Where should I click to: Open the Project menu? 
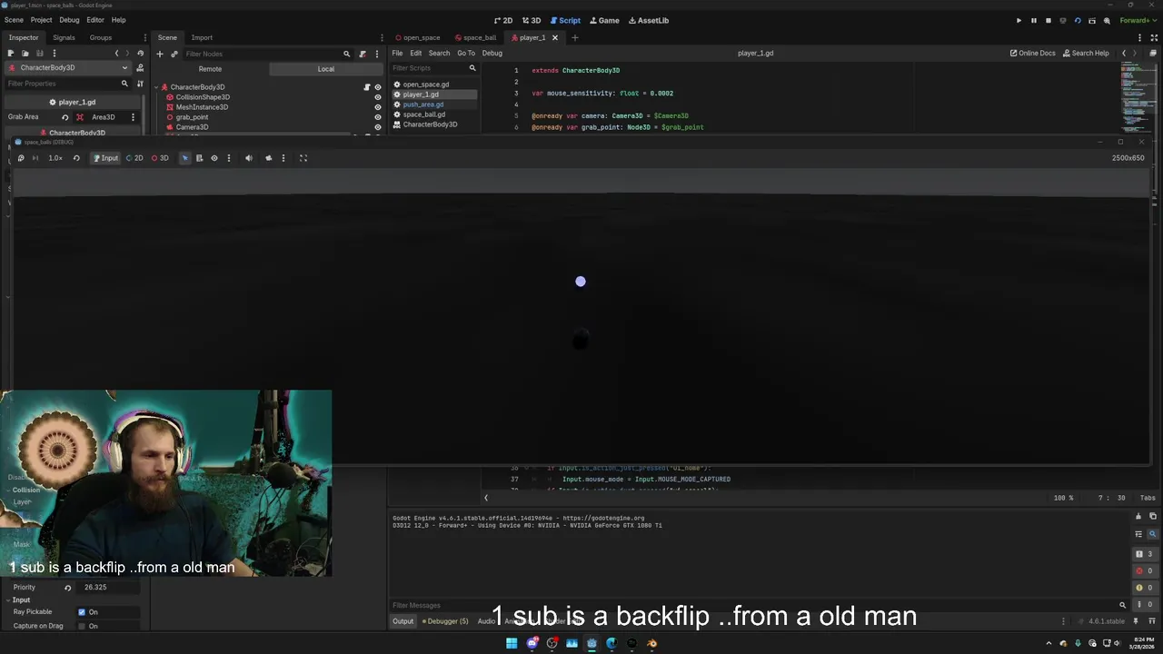tap(41, 20)
